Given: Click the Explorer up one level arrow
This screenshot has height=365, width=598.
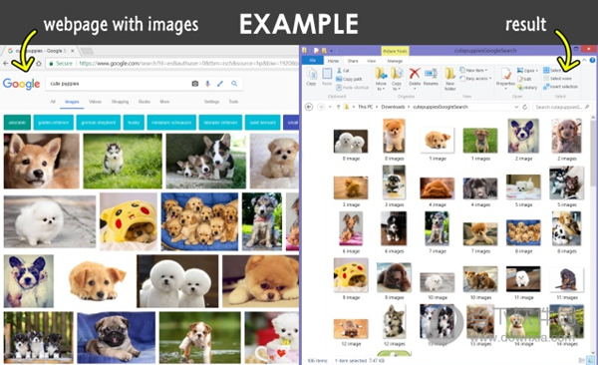Looking at the screenshot, I should (x=338, y=107).
